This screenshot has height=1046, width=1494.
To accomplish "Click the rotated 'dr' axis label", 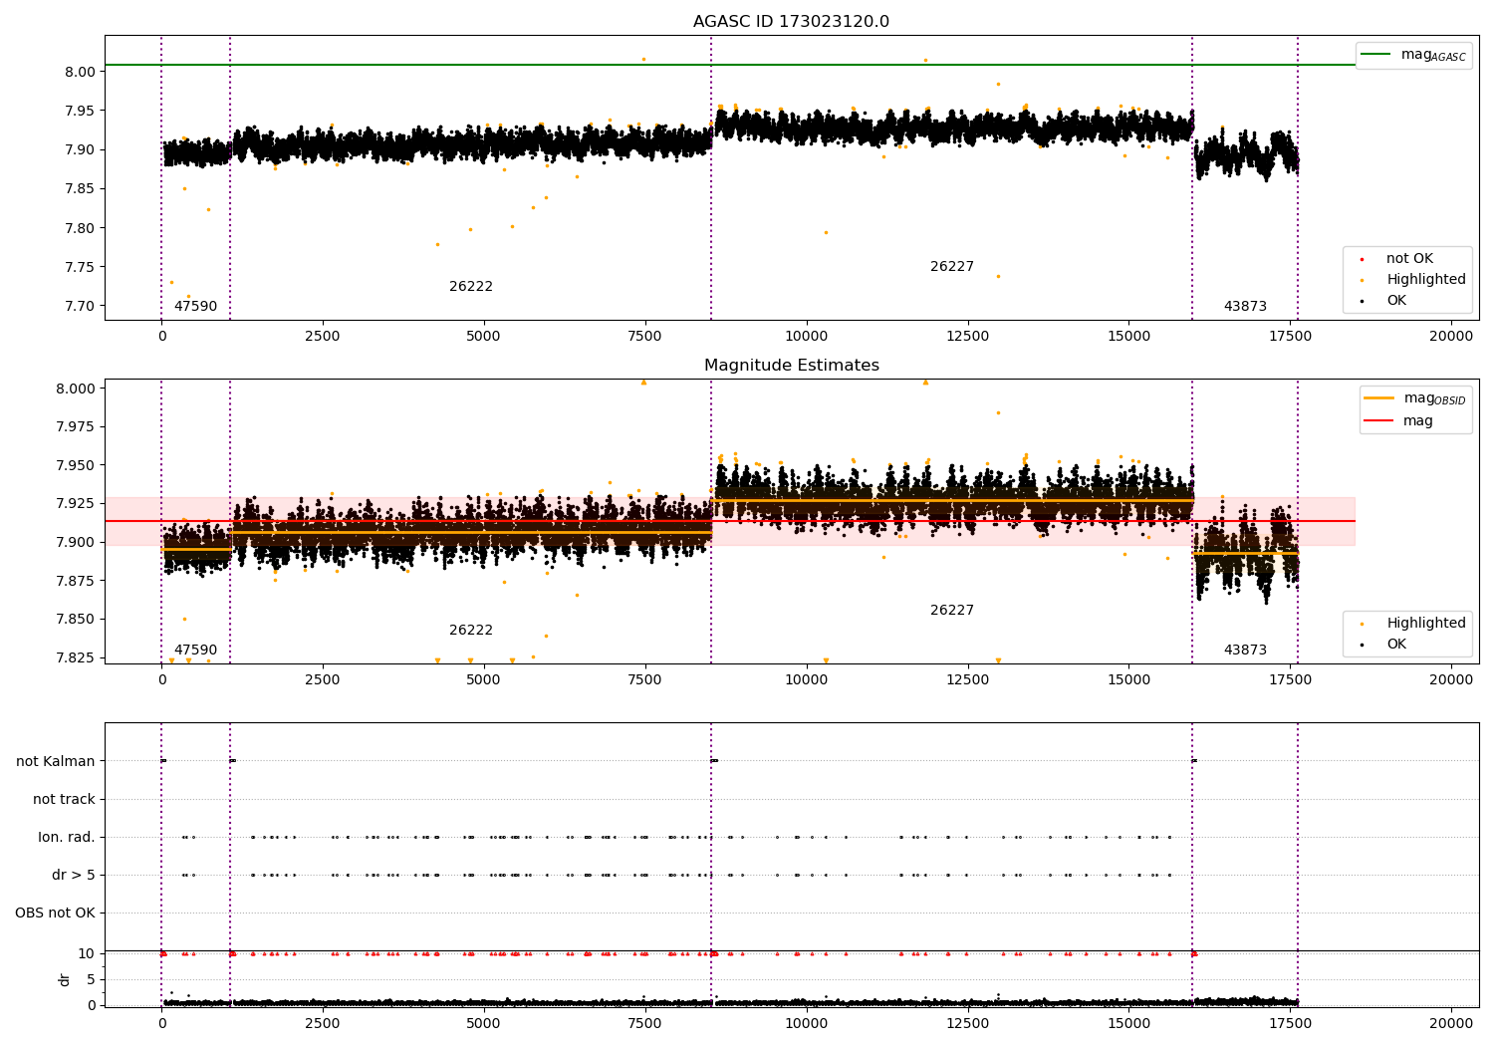I will [x=65, y=979].
